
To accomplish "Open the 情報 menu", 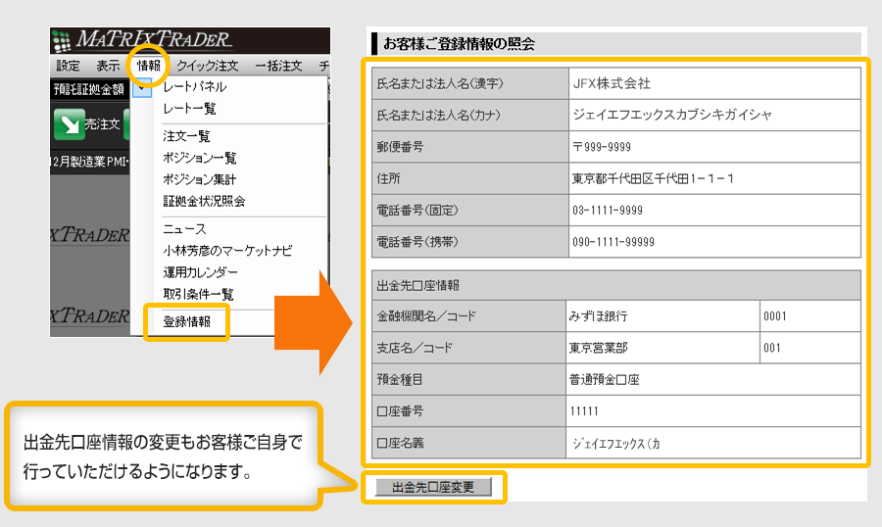I will click(x=149, y=66).
